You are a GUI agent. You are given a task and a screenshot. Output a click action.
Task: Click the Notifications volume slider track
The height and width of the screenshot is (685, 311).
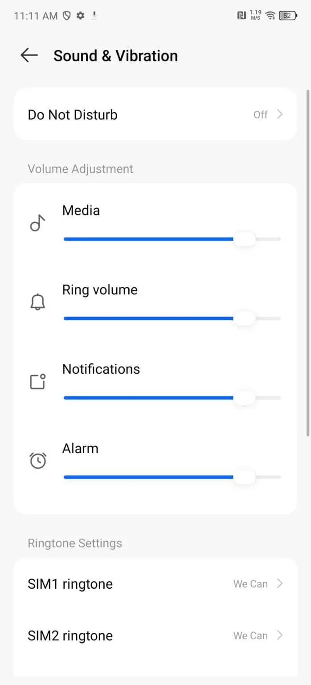[147, 398]
